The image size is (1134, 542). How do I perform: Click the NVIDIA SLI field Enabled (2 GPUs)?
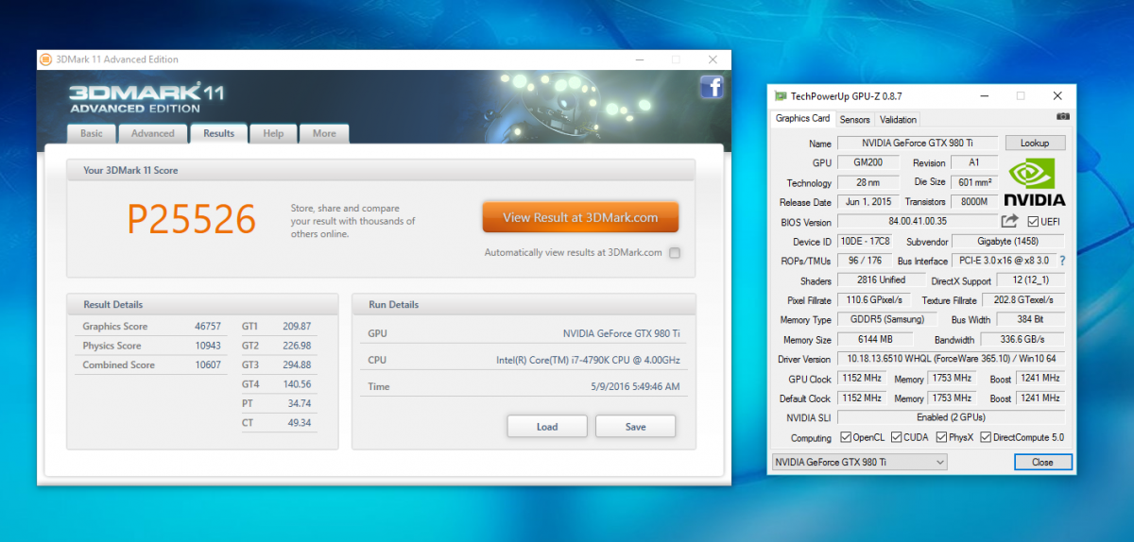tap(951, 417)
